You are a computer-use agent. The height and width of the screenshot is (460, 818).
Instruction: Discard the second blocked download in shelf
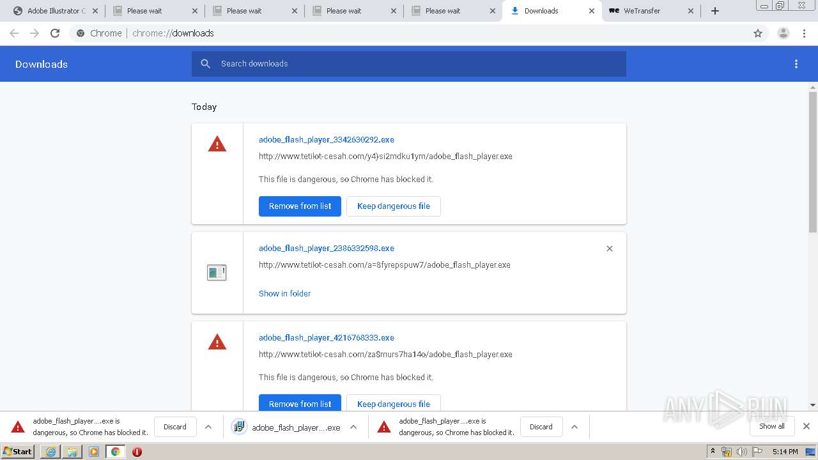tap(541, 427)
